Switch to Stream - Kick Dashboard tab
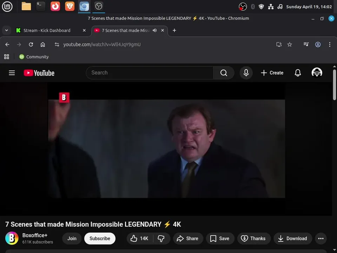The image size is (337, 253). 47,30
